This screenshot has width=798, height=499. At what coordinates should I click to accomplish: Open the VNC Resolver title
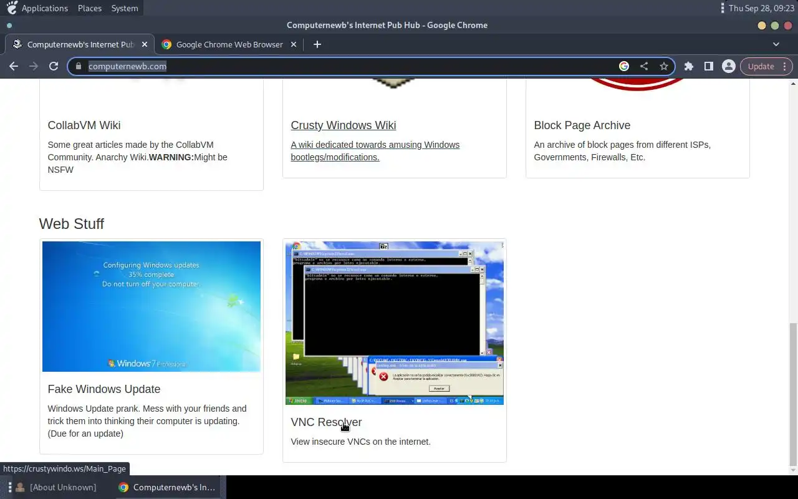[326, 422]
